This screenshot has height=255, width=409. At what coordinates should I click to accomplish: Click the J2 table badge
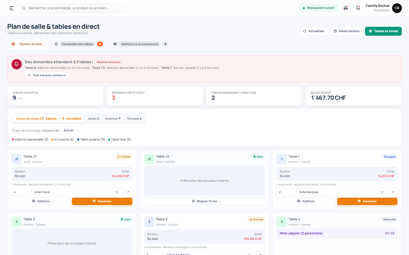point(149,159)
